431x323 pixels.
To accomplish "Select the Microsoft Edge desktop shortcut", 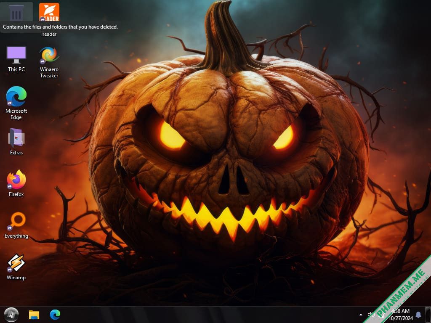I will (16, 103).
